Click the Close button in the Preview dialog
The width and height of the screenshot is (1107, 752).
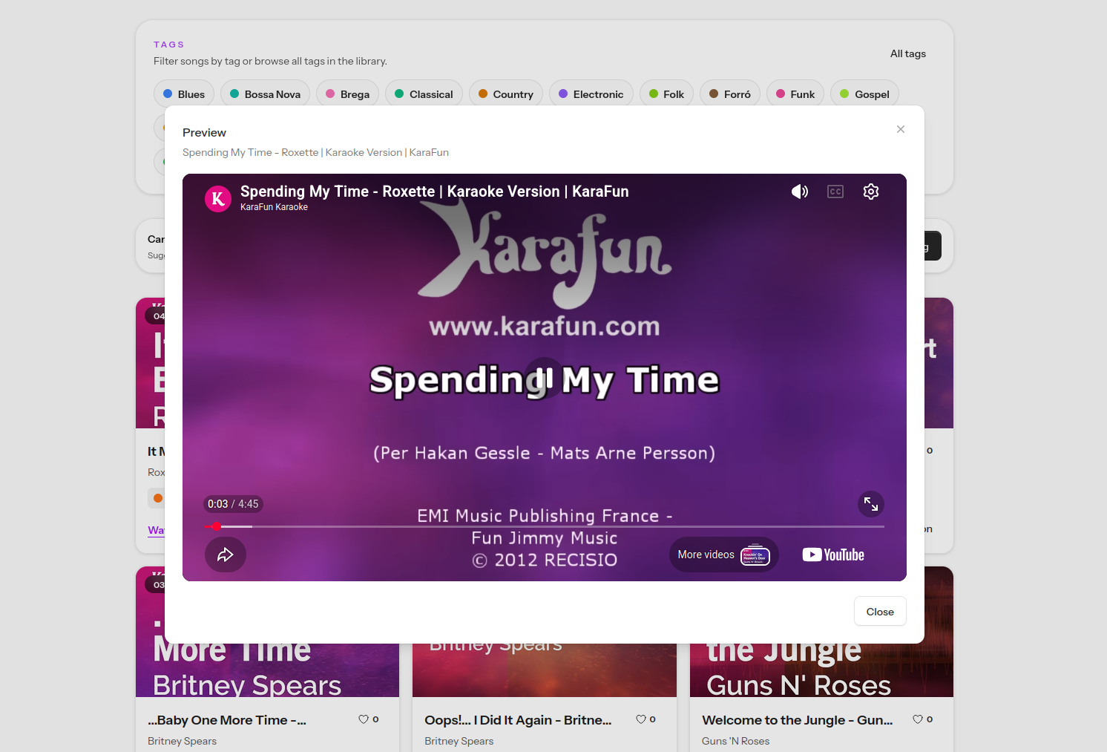880,611
